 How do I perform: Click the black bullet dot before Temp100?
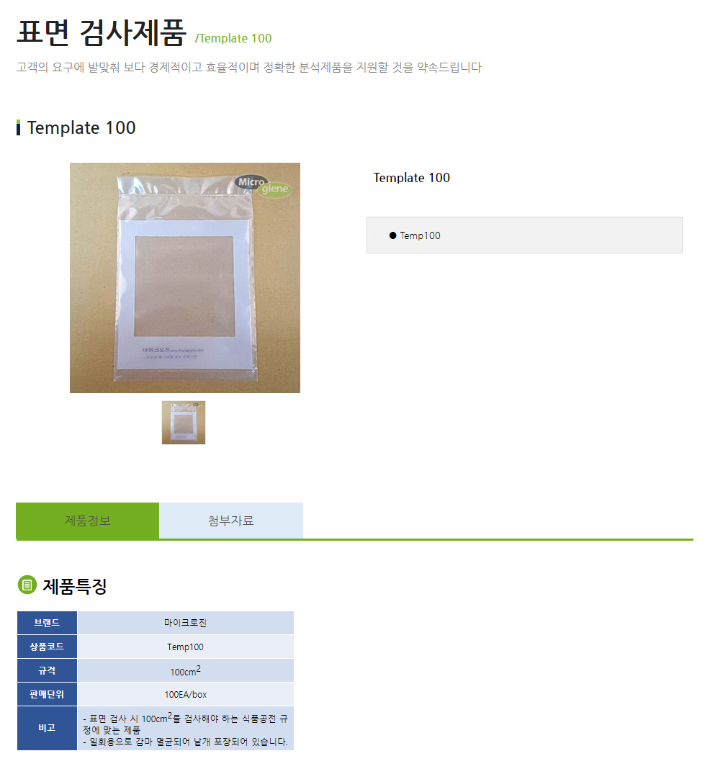click(x=393, y=235)
